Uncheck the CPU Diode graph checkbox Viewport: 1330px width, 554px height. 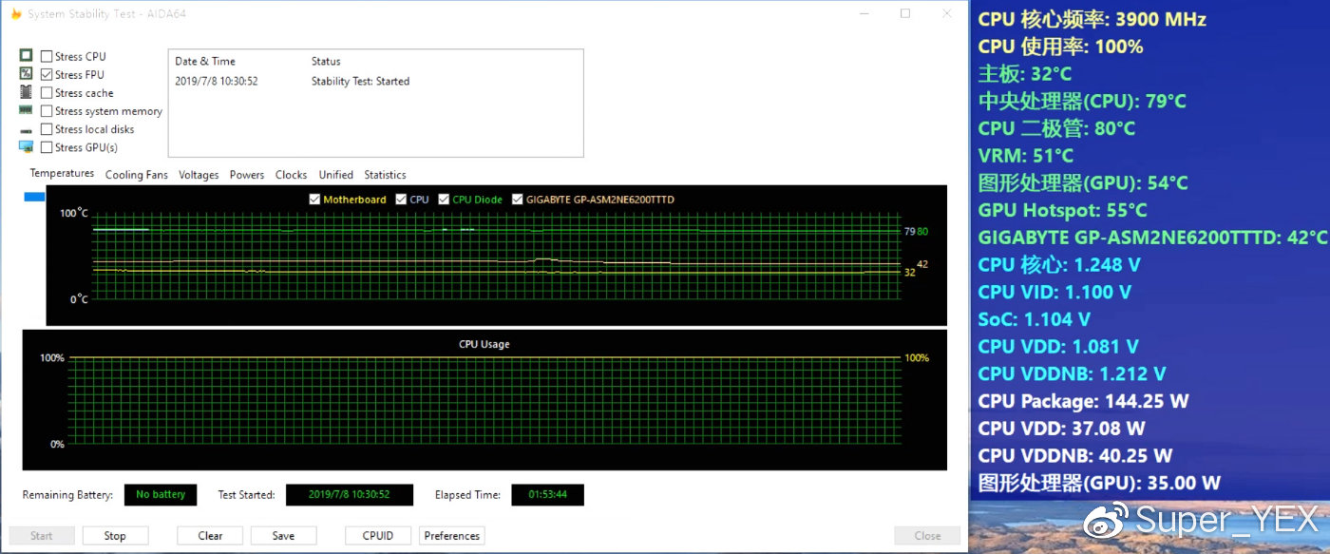pos(444,199)
